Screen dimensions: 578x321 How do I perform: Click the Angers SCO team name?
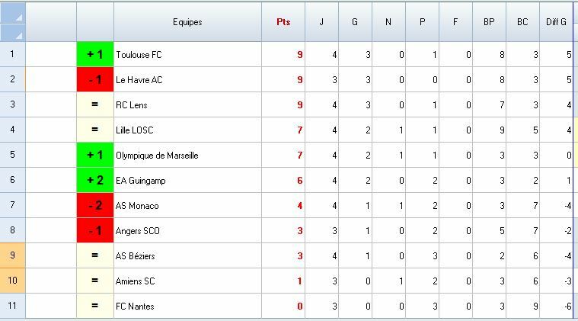tap(138, 231)
